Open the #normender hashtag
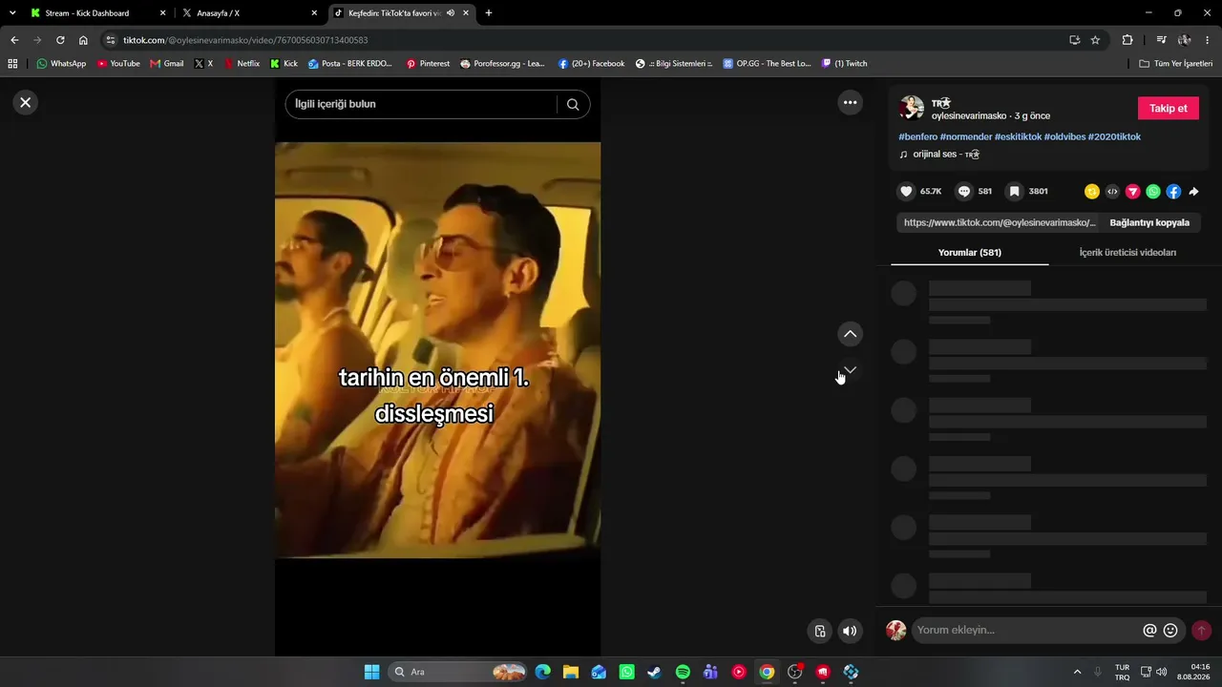The width and height of the screenshot is (1222, 687). tap(966, 136)
